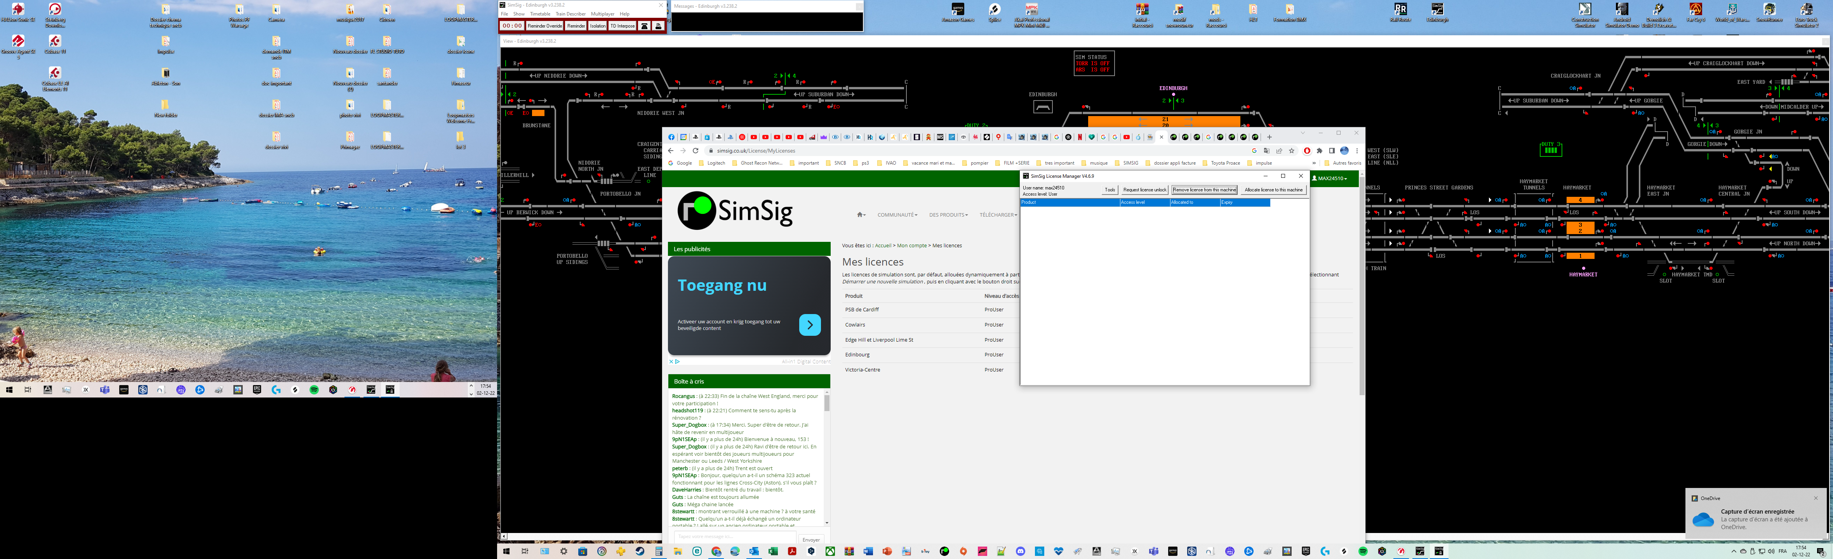Open the SIMSIG bookmark folder
Image resolution: width=1833 pixels, height=559 pixels.
pyautogui.click(x=1127, y=163)
